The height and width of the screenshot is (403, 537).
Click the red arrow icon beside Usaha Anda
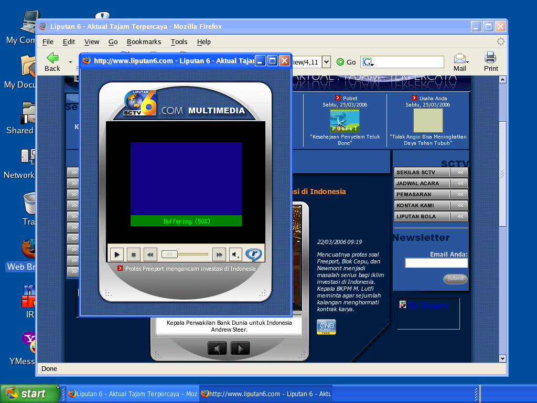[414, 98]
